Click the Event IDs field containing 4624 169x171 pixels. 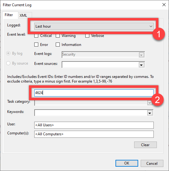click(x=94, y=93)
